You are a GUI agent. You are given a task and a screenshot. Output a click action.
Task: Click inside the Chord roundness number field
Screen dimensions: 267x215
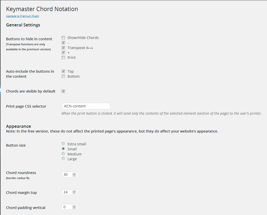(67, 175)
